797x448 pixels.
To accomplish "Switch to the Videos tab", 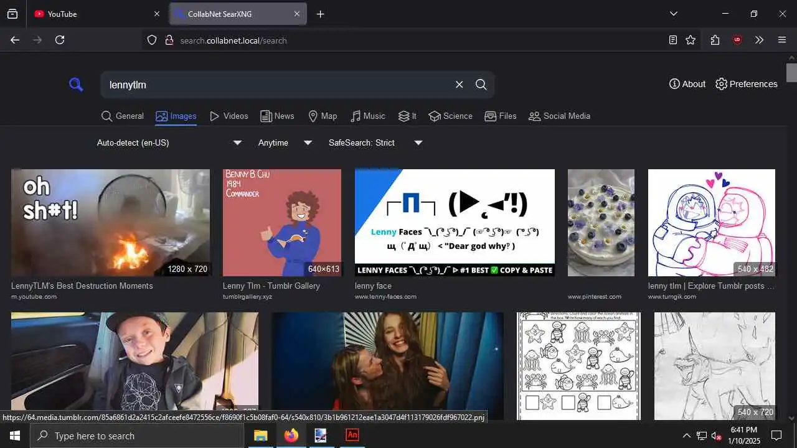I will 229,116.
